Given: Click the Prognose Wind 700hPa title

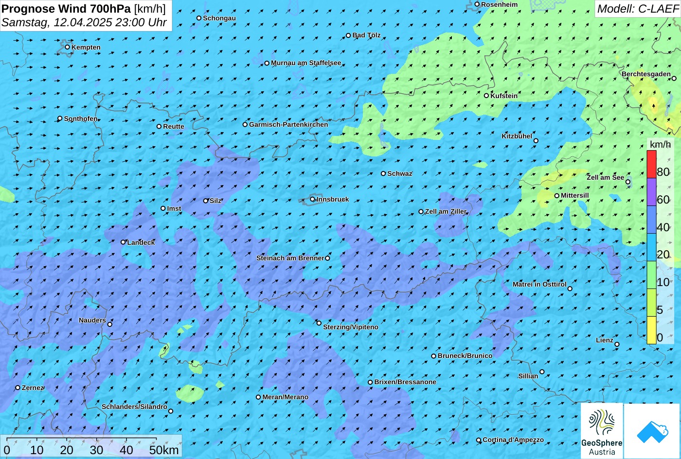Looking at the screenshot, I should 66,8.
